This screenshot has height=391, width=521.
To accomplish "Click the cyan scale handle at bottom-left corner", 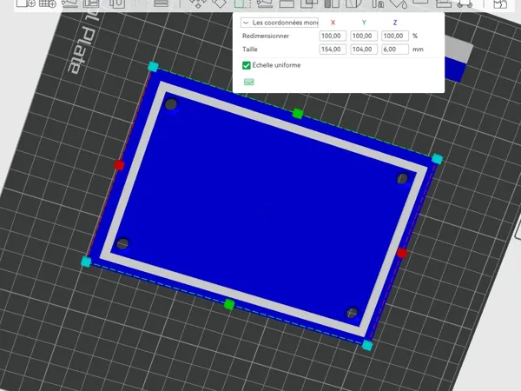I will (x=86, y=262).
